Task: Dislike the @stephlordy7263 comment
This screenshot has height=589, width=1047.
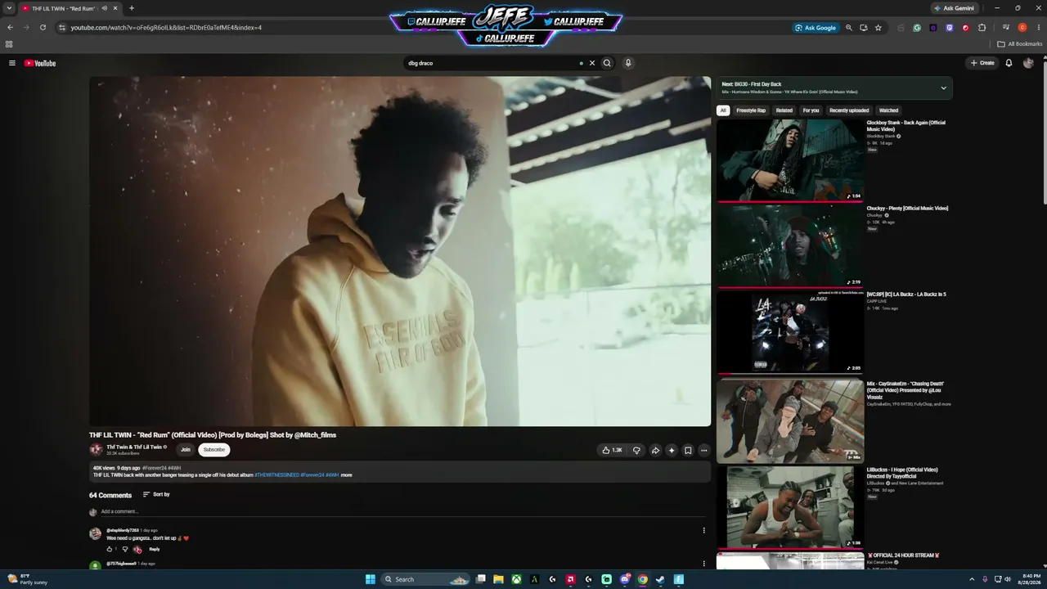Action: coord(124,549)
